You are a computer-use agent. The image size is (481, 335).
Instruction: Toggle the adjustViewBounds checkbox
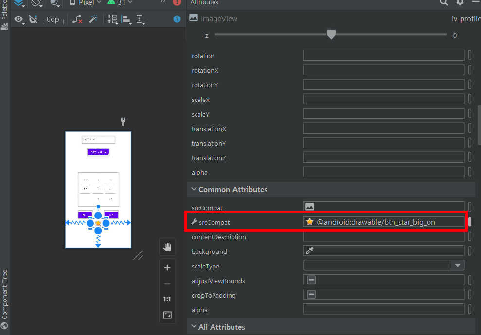[x=311, y=280]
